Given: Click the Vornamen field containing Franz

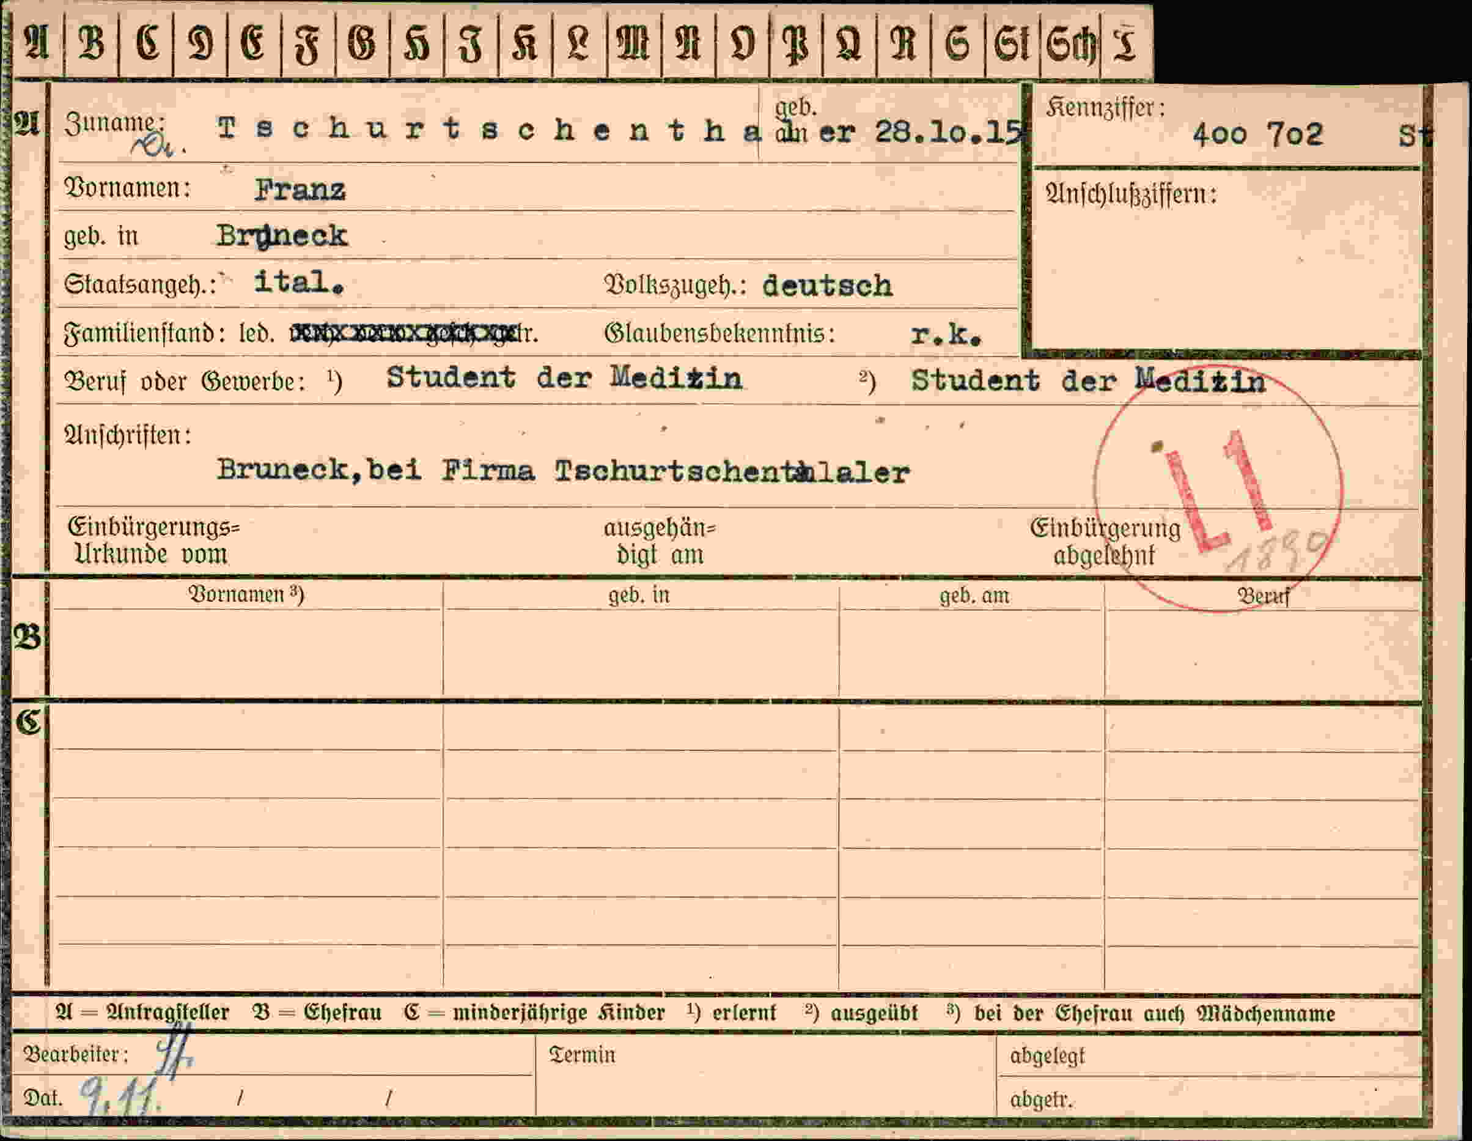Looking at the screenshot, I should (x=300, y=190).
